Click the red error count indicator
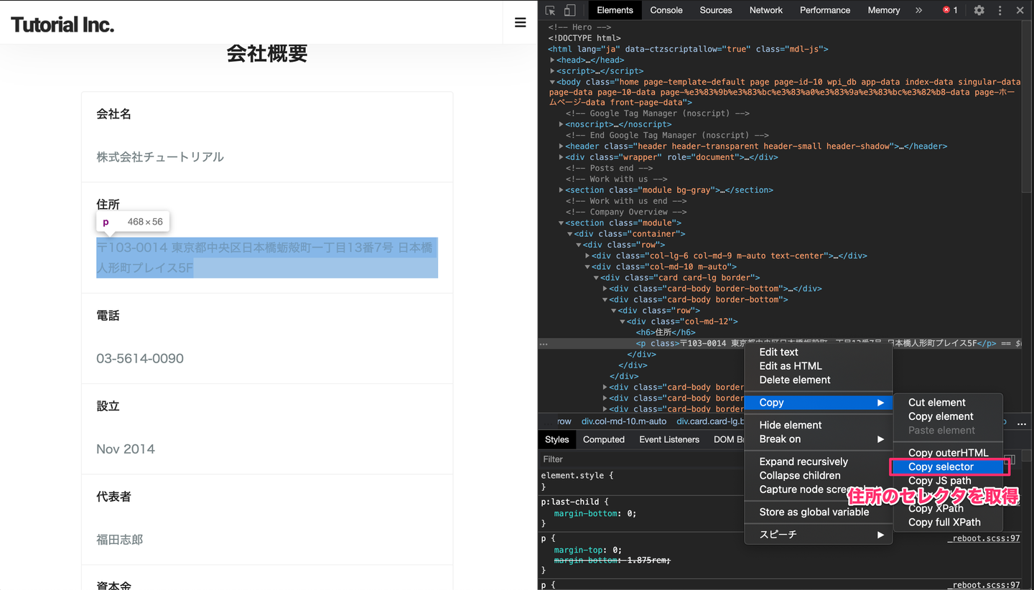The image size is (1034, 590). pos(950,10)
